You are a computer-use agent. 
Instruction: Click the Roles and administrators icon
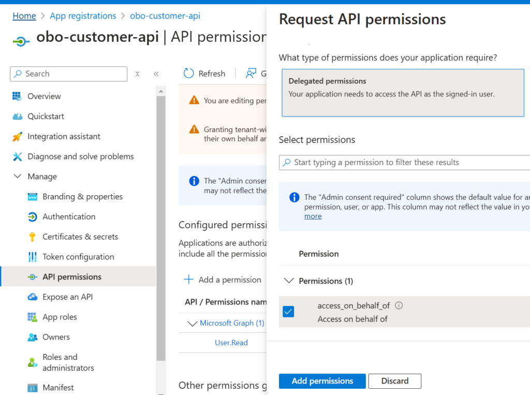[33, 362]
